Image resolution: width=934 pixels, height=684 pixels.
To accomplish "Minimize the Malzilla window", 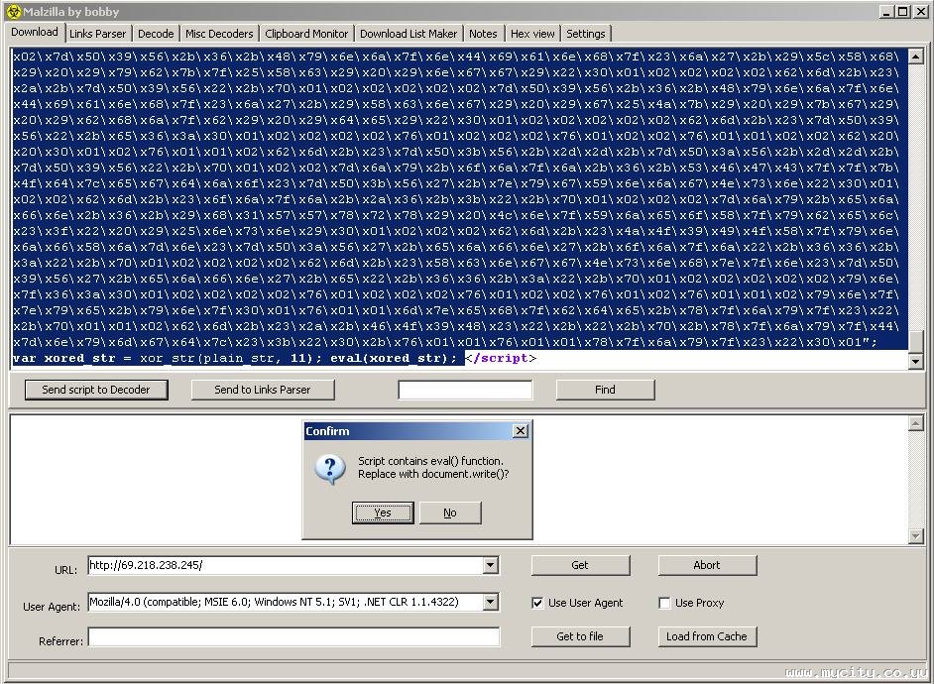I will tap(886, 11).
